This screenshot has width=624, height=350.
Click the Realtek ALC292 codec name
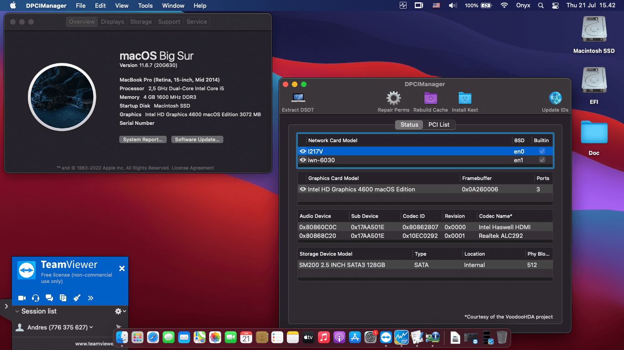tap(501, 236)
